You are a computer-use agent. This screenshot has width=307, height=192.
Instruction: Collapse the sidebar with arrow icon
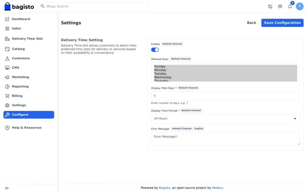click(x=7, y=188)
